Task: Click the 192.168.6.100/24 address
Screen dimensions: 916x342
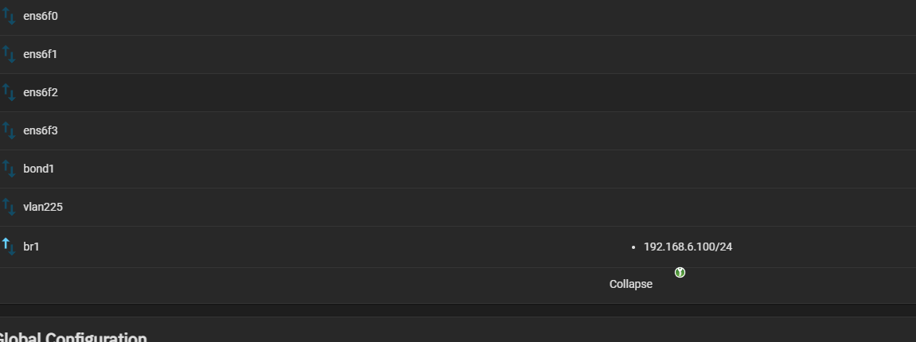Action: pyautogui.click(x=688, y=247)
